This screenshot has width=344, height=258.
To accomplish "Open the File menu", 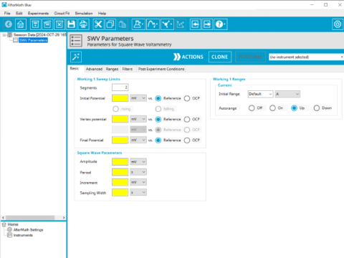I will [7, 13].
